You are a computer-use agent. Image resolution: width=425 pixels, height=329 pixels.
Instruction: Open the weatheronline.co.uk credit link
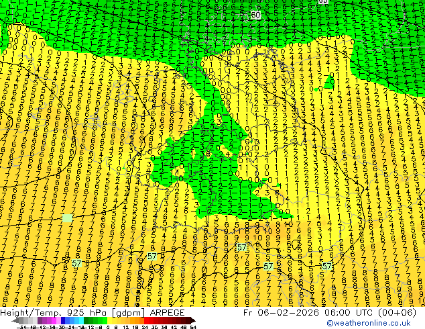point(368,323)
